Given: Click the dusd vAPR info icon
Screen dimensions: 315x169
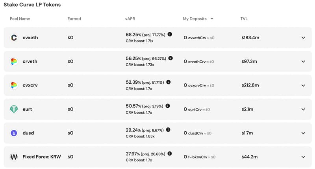Looking at the screenshot, I should click(168, 130).
